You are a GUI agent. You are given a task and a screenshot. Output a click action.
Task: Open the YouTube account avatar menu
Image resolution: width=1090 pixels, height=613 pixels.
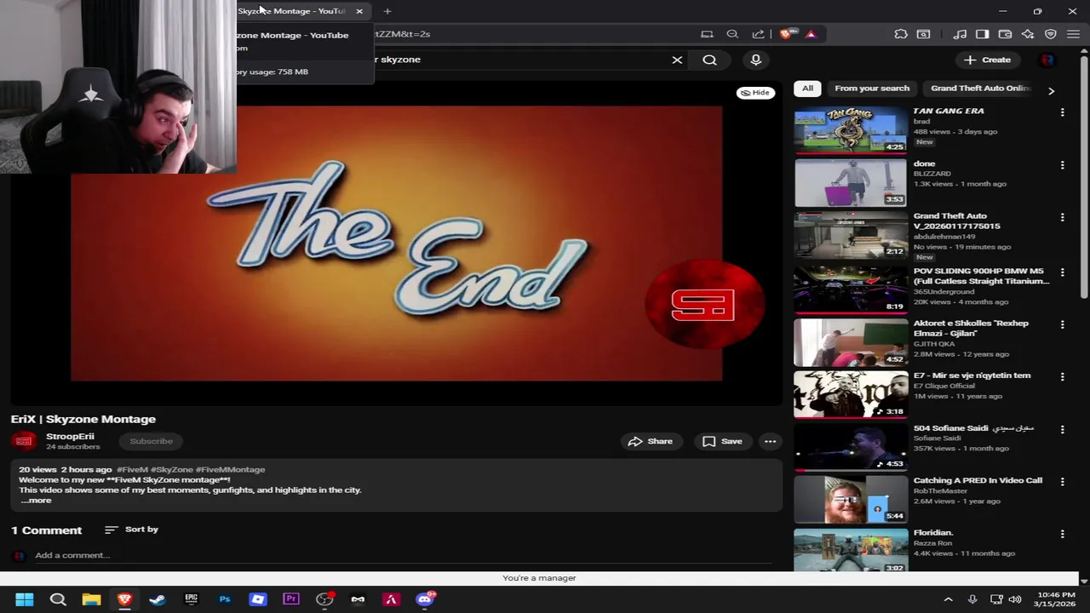[1047, 60]
